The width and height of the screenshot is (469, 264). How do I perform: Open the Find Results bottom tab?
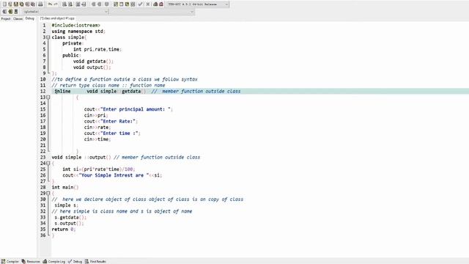95,261
